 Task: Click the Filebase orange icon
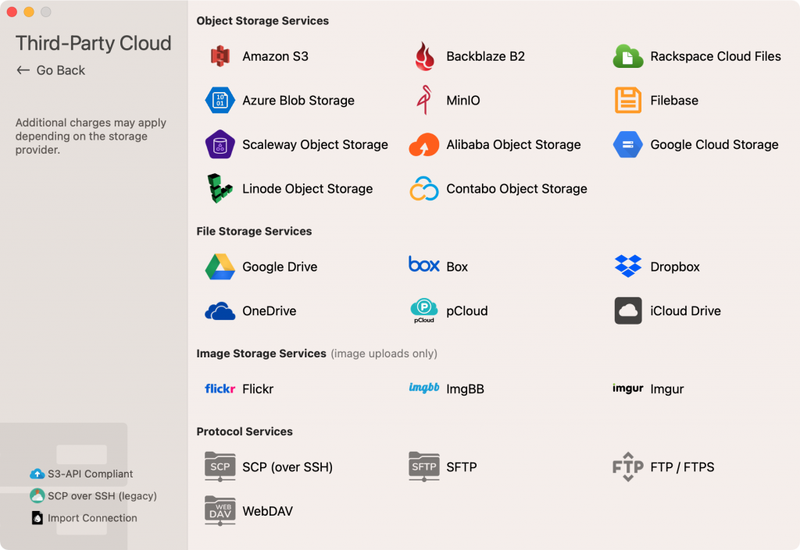coord(628,101)
